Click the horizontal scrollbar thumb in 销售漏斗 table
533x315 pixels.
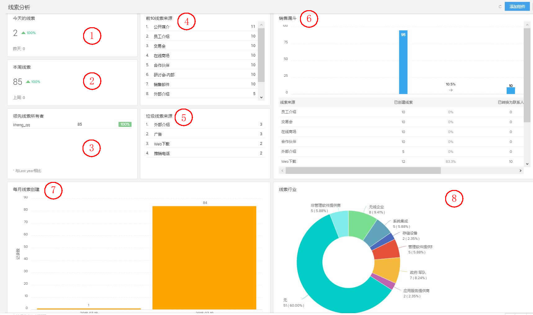(363, 170)
